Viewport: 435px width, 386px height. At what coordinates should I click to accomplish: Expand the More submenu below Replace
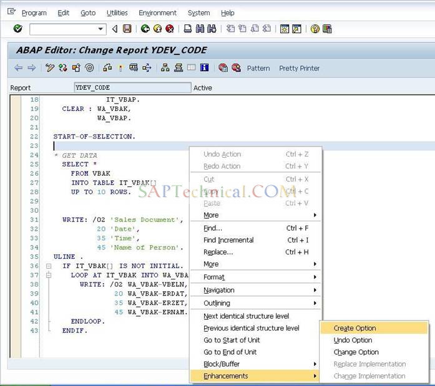256,264
